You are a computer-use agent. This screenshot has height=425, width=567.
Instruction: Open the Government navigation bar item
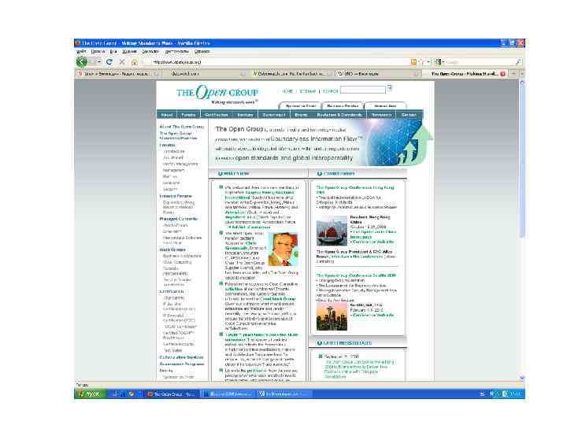pyautogui.click(x=274, y=115)
